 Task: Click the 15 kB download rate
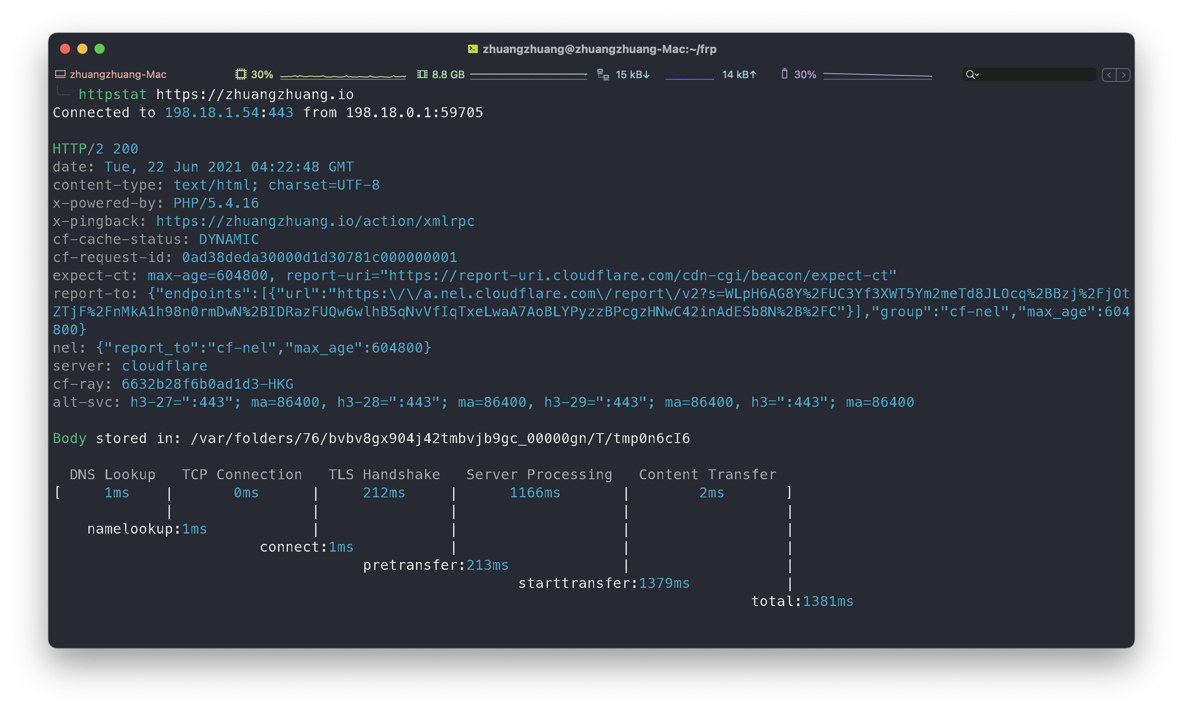pos(632,75)
